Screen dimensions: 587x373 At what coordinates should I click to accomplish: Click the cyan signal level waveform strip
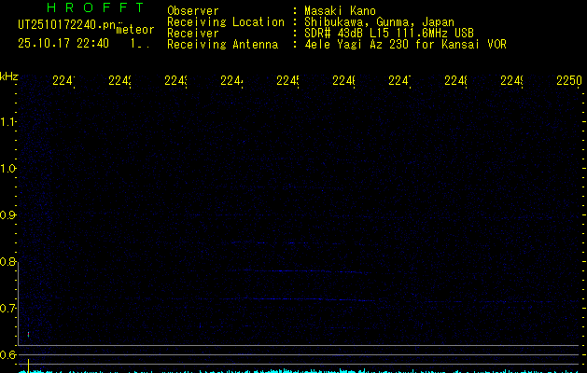(299, 371)
